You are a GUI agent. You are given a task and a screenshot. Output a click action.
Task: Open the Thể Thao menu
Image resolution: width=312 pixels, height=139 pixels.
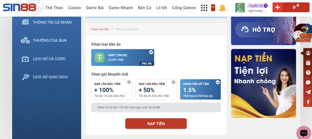[54, 8]
